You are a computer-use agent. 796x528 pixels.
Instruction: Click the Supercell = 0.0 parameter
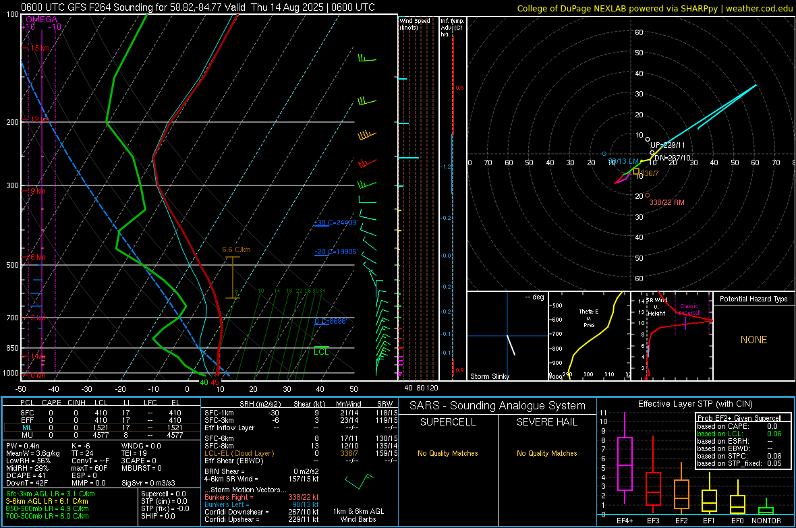coord(163,494)
